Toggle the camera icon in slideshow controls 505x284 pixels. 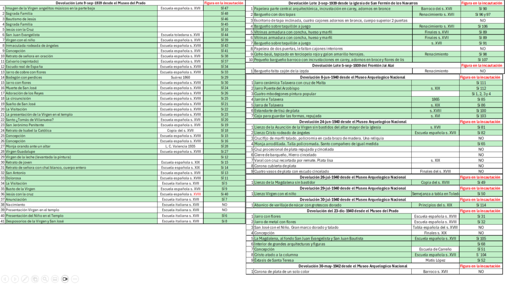coord(65,279)
